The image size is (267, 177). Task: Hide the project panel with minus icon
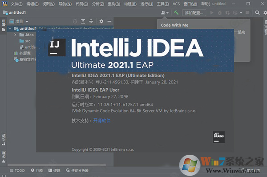pyautogui.click(x=109, y=21)
